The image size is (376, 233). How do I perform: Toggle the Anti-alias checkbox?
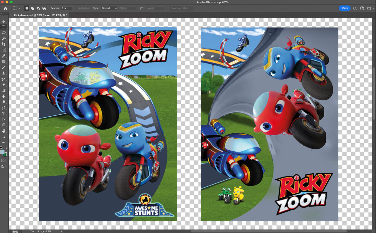click(x=76, y=8)
